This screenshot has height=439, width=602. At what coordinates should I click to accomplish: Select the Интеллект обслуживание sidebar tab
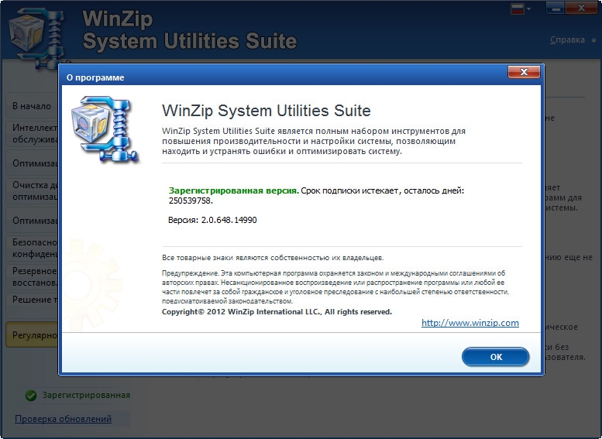pos(33,133)
